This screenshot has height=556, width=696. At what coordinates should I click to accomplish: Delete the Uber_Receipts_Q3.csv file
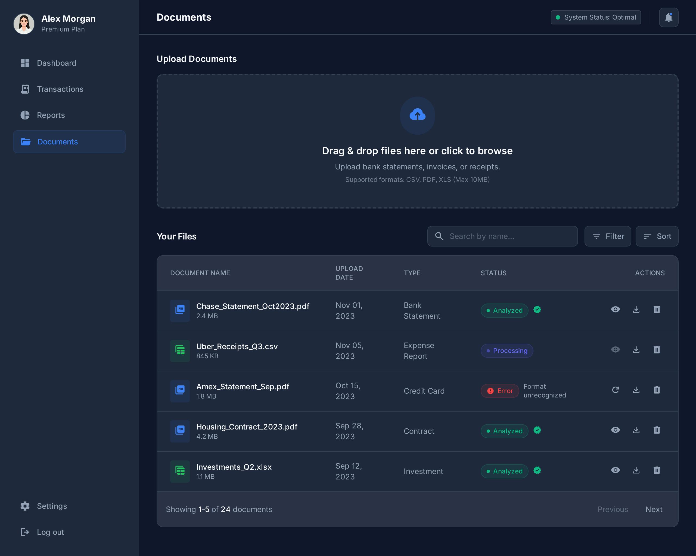(x=657, y=350)
